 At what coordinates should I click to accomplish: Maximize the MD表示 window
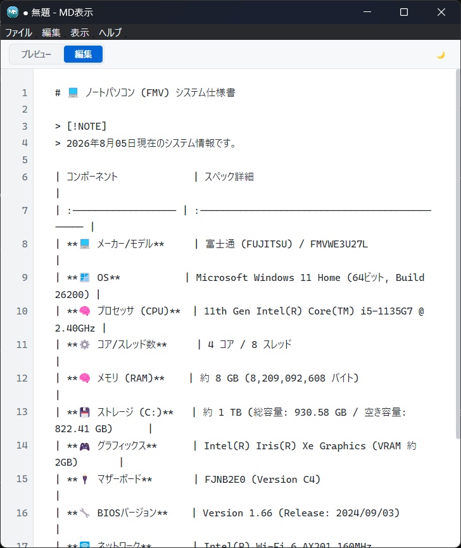(x=404, y=12)
